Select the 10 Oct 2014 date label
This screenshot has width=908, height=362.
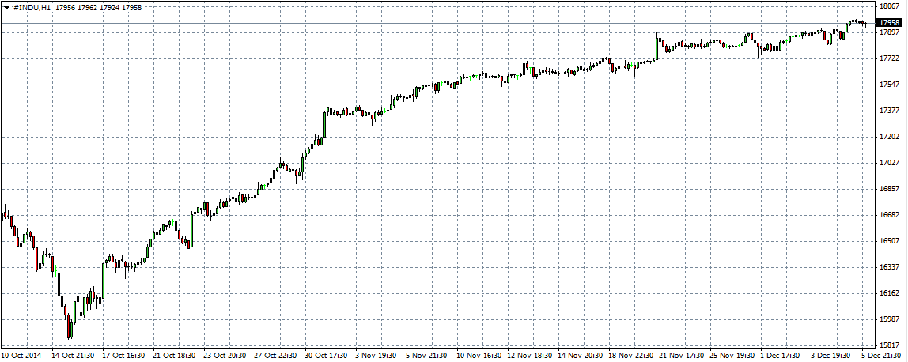point(24,356)
